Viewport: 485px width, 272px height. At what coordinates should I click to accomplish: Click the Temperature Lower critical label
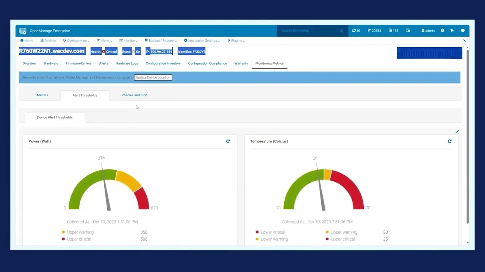tap(273, 232)
